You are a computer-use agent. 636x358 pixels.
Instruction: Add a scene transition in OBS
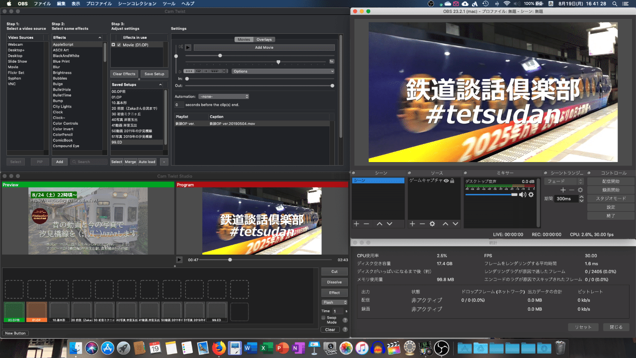click(x=563, y=190)
